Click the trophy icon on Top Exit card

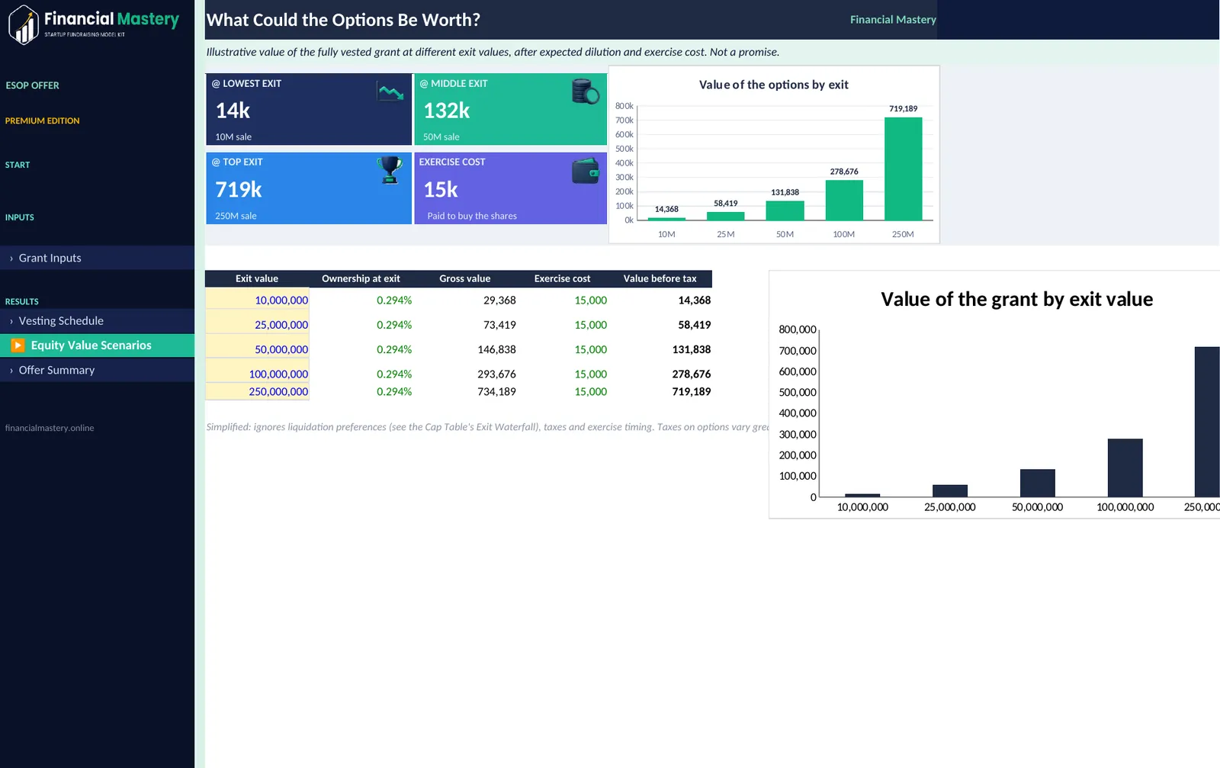[390, 170]
